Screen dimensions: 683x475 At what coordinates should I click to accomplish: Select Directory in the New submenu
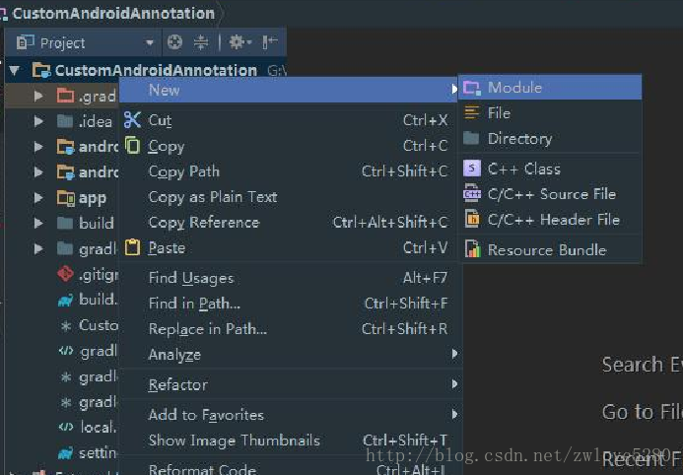(x=550, y=138)
